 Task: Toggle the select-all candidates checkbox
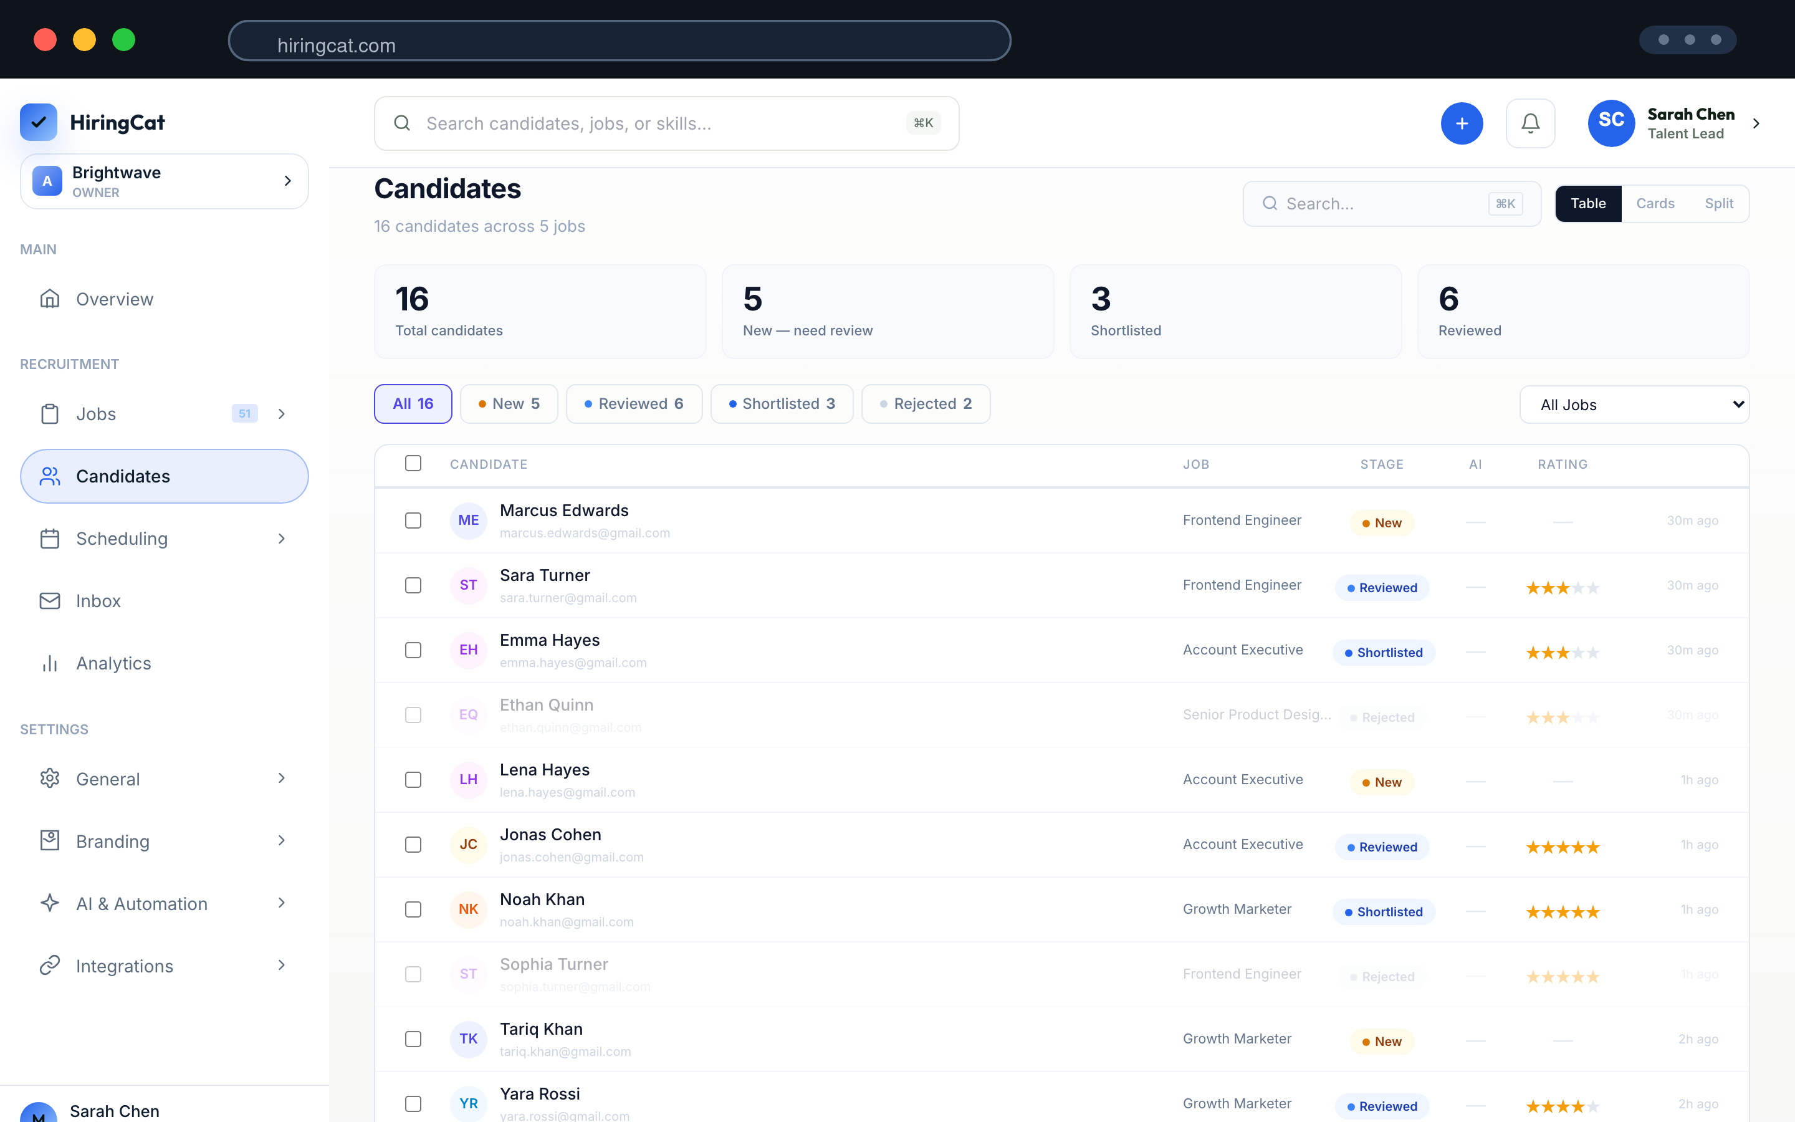point(413,463)
